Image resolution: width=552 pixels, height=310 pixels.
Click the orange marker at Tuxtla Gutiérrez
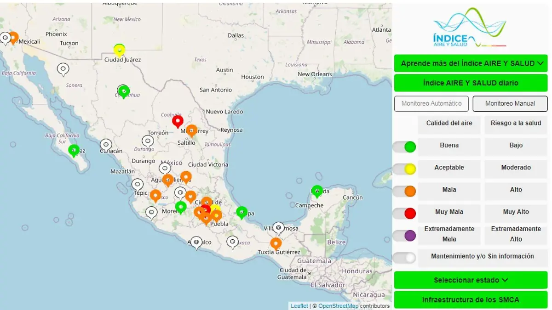pyautogui.click(x=276, y=243)
